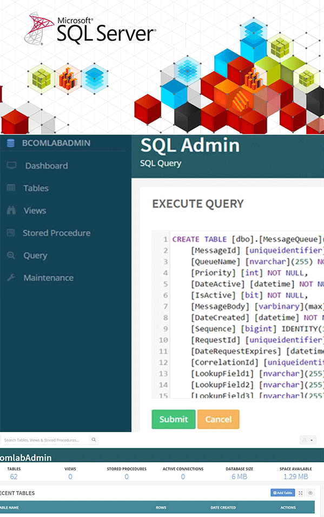Click the Tables count 62
The width and height of the screenshot is (324, 517).
click(x=14, y=476)
